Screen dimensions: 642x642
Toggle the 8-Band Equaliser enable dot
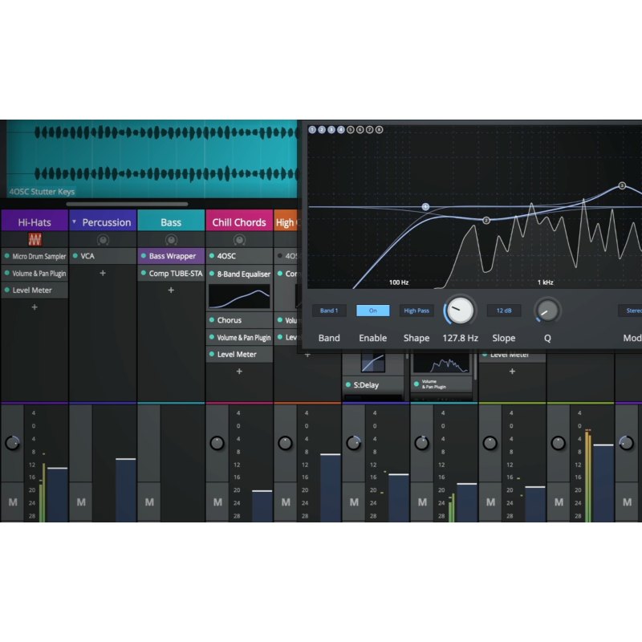tap(212, 274)
